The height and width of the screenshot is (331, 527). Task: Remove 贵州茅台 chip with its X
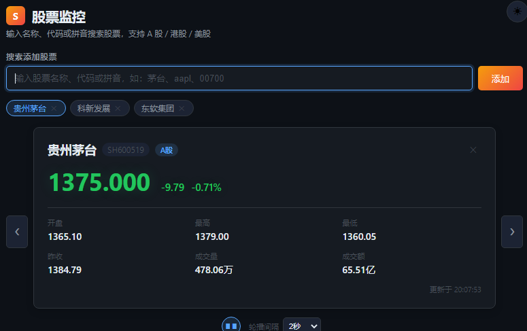pos(54,108)
